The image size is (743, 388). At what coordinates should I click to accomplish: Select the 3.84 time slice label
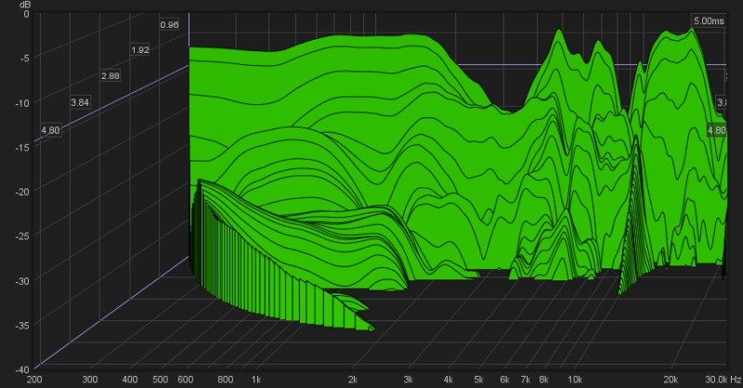pyautogui.click(x=80, y=102)
